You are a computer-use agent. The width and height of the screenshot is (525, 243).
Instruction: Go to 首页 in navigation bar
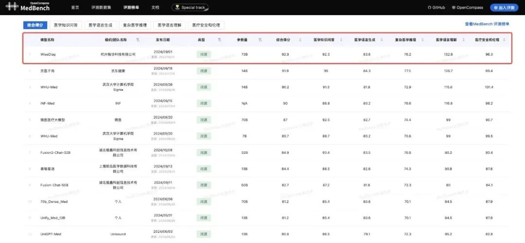[75, 7]
